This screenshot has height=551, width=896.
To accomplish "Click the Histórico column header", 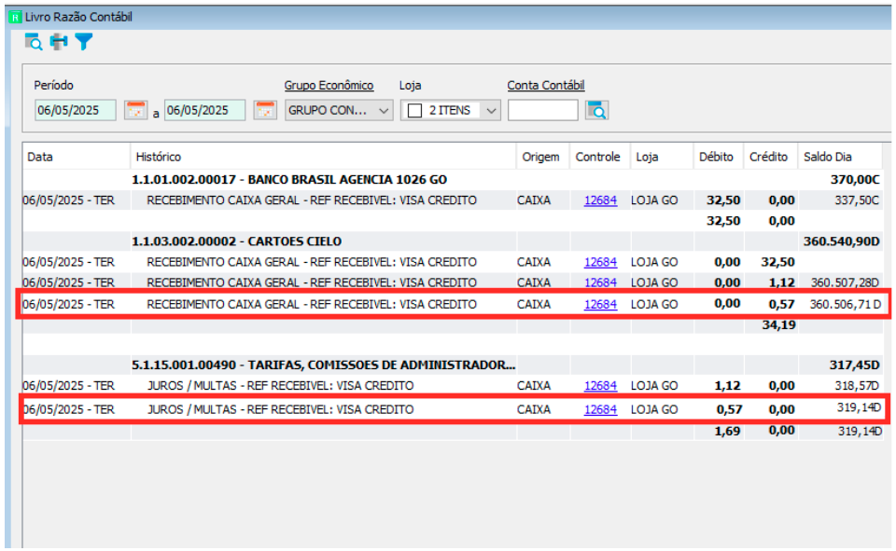I will pos(324,157).
